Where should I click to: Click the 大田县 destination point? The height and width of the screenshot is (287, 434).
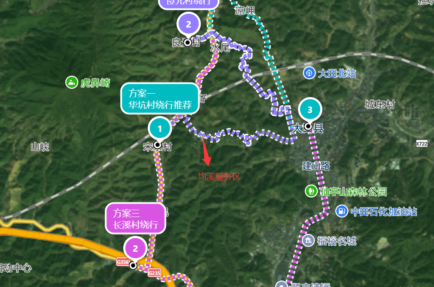(x=308, y=127)
